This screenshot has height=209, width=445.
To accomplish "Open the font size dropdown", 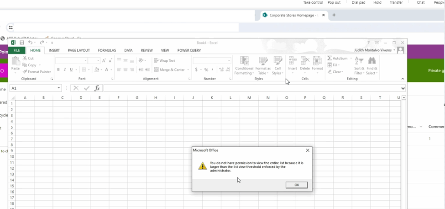I will tap(98, 60).
